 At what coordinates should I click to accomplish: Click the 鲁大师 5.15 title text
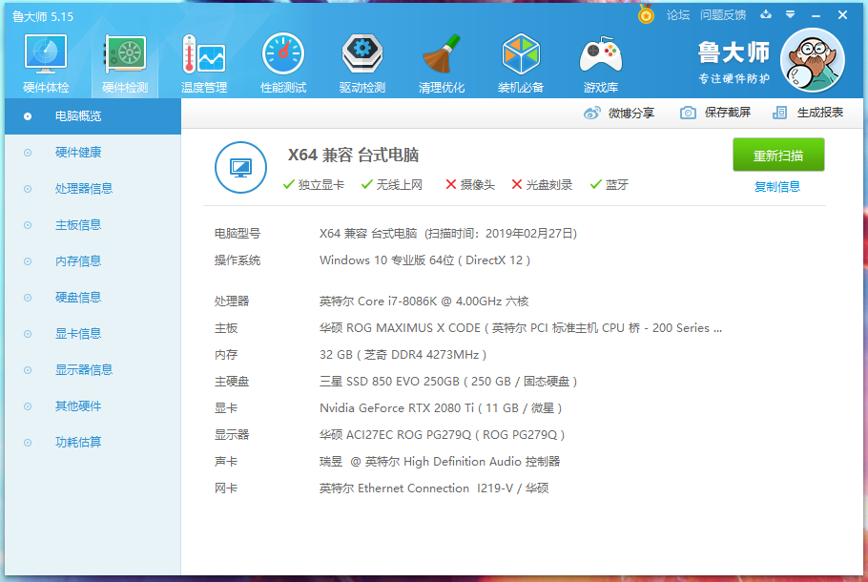tap(43, 16)
